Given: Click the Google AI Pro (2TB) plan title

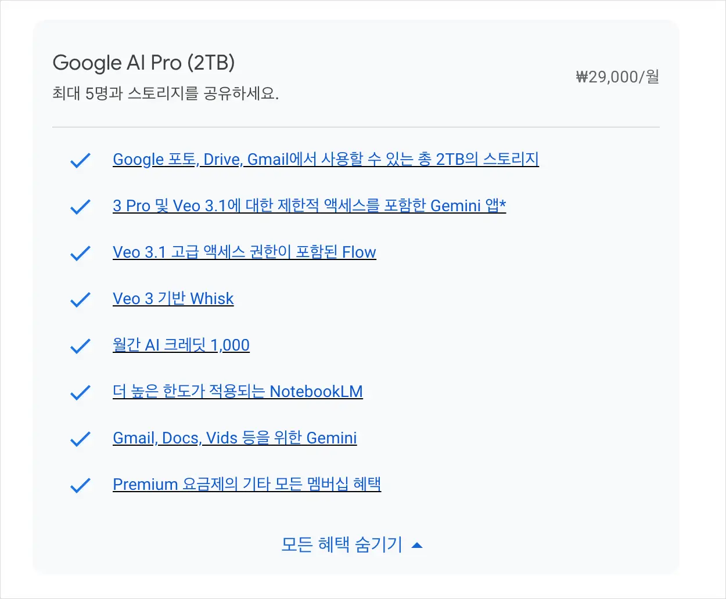Looking at the screenshot, I should coord(143,63).
